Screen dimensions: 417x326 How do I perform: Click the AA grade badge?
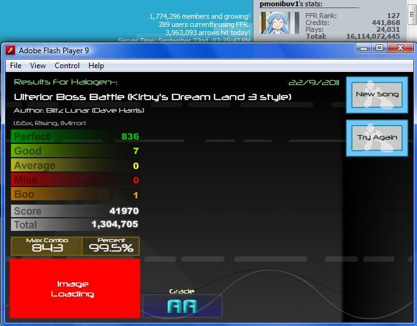[x=182, y=306]
